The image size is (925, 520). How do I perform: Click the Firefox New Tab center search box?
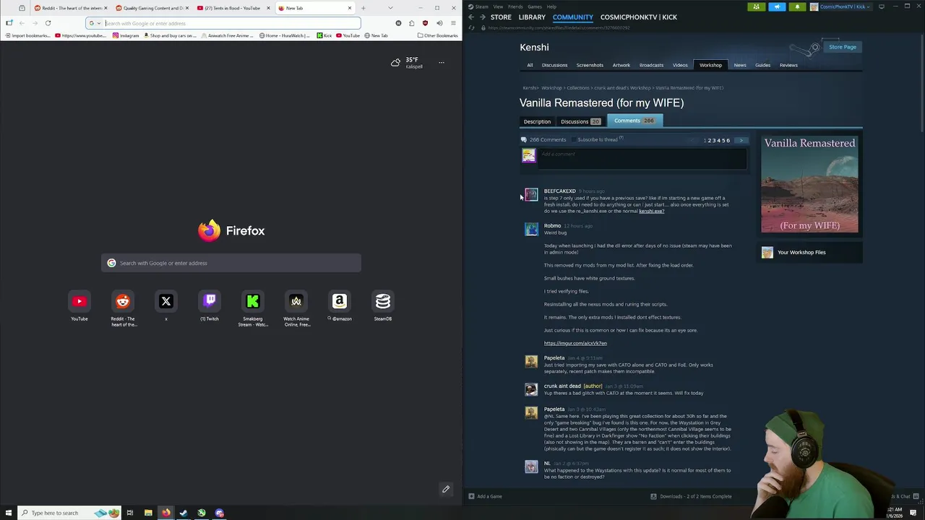click(231, 263)
